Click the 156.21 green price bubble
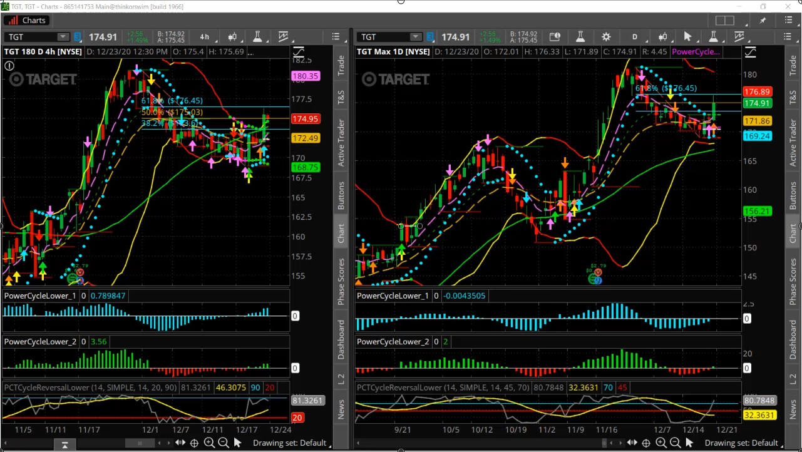Image resolution: width=802 pixels, height=452 pixels. 757,211
